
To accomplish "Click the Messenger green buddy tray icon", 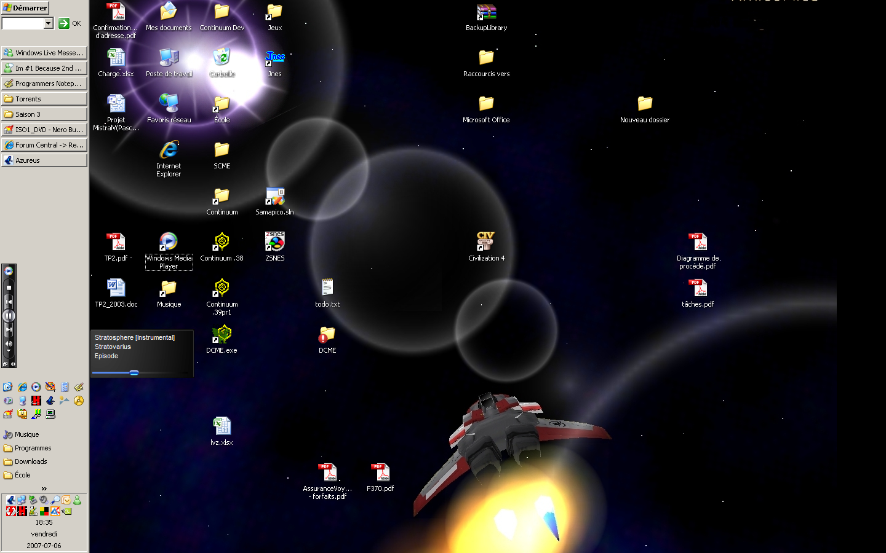I will [x=78, y=500].
